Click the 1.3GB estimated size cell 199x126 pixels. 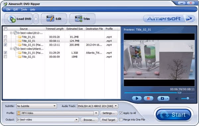coord(75,53)
